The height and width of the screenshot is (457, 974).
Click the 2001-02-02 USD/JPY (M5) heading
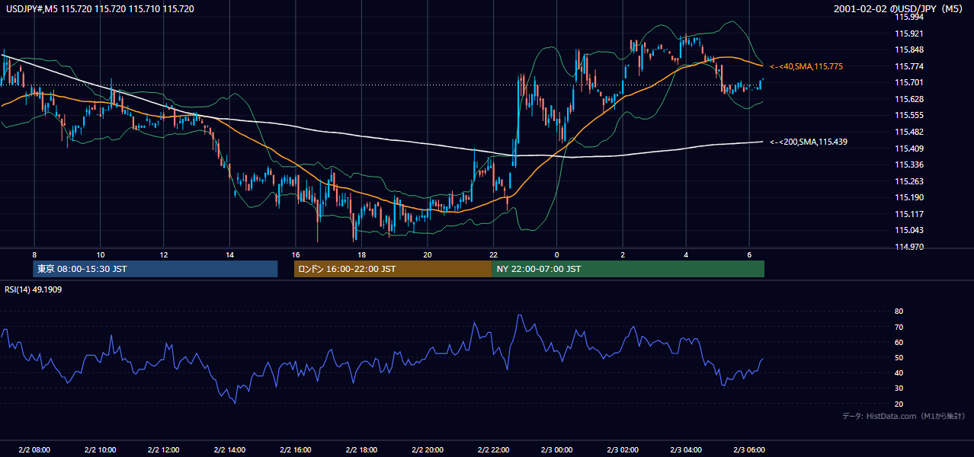click(x=899, y=9)
